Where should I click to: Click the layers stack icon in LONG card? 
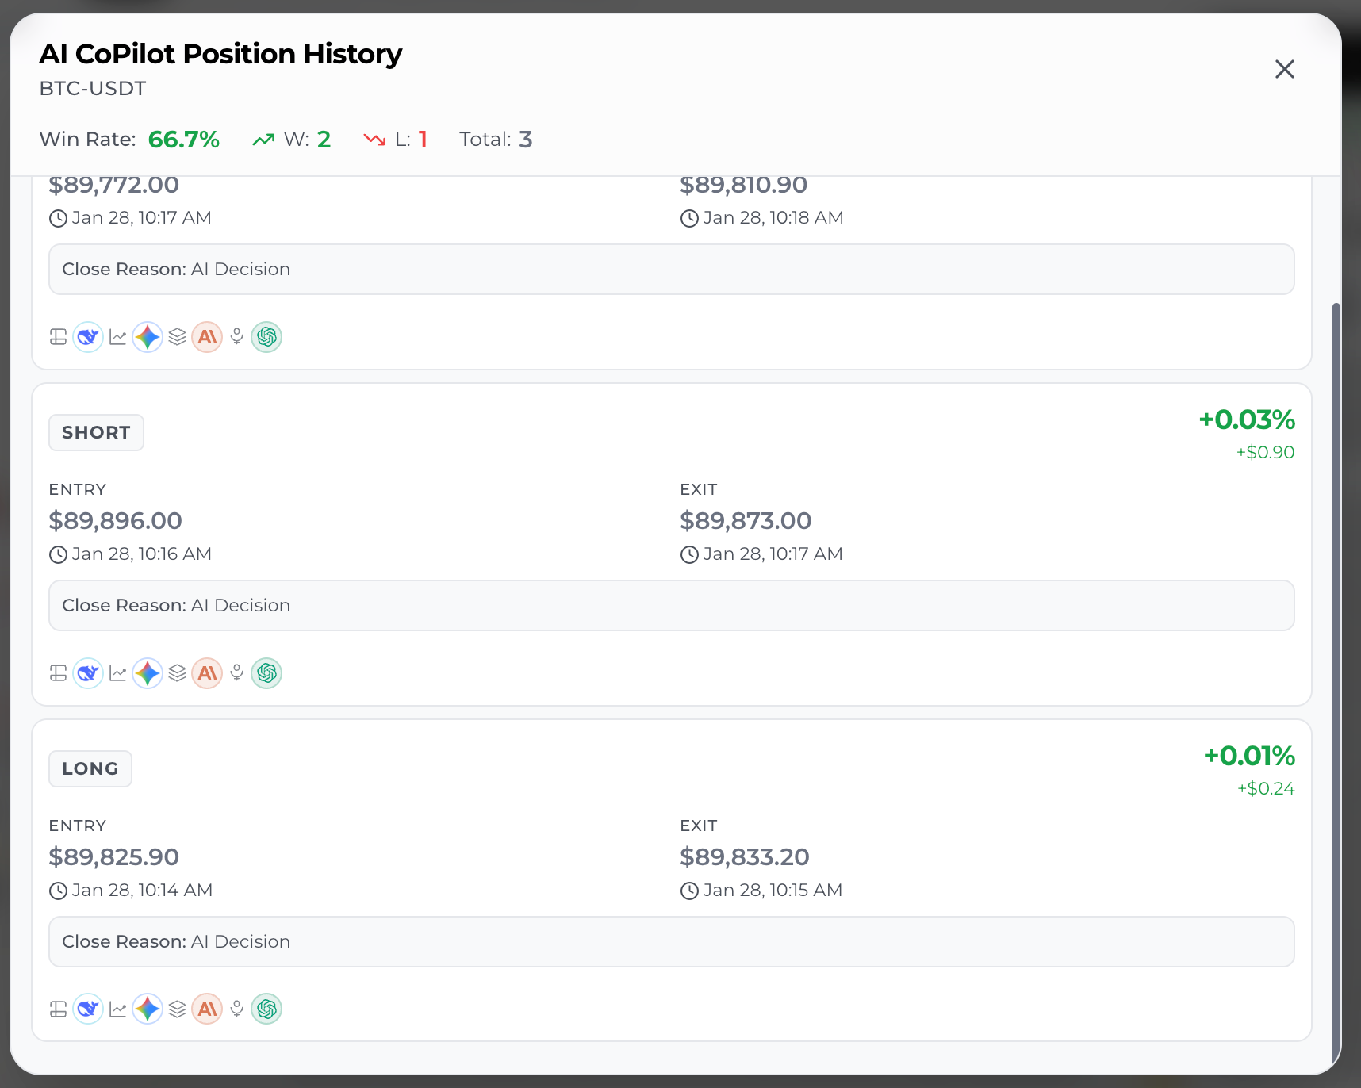(x=177, y=1009)
